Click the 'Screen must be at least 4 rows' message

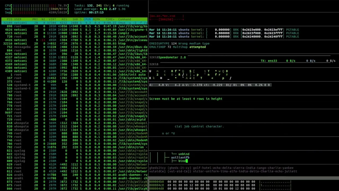pyautogui.click(x=186, y=99)
